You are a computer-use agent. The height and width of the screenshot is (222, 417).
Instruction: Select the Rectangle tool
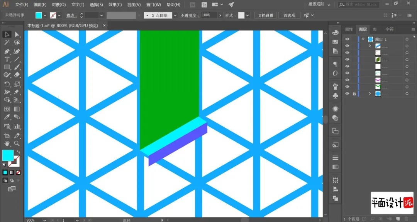coord(7,67)
